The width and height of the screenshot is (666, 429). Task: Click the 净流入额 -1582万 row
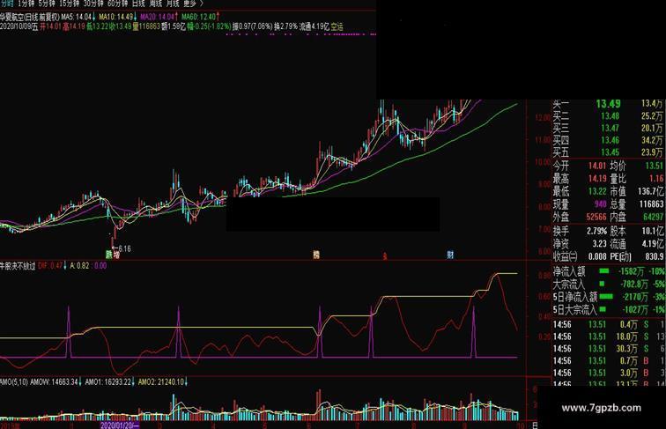[x=609, y=271]
